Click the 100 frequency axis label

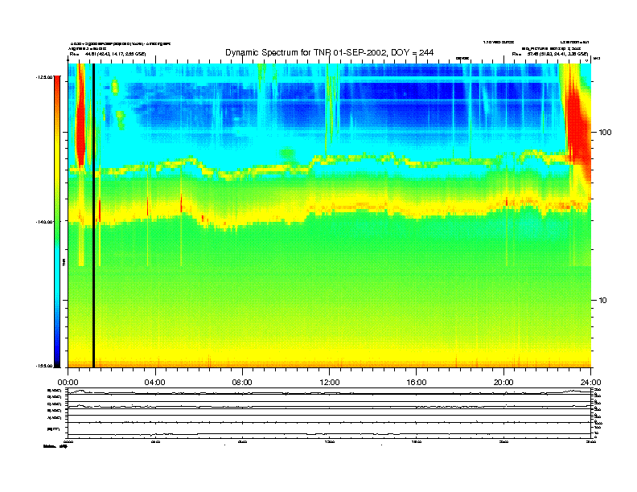[x=605, y=133]
